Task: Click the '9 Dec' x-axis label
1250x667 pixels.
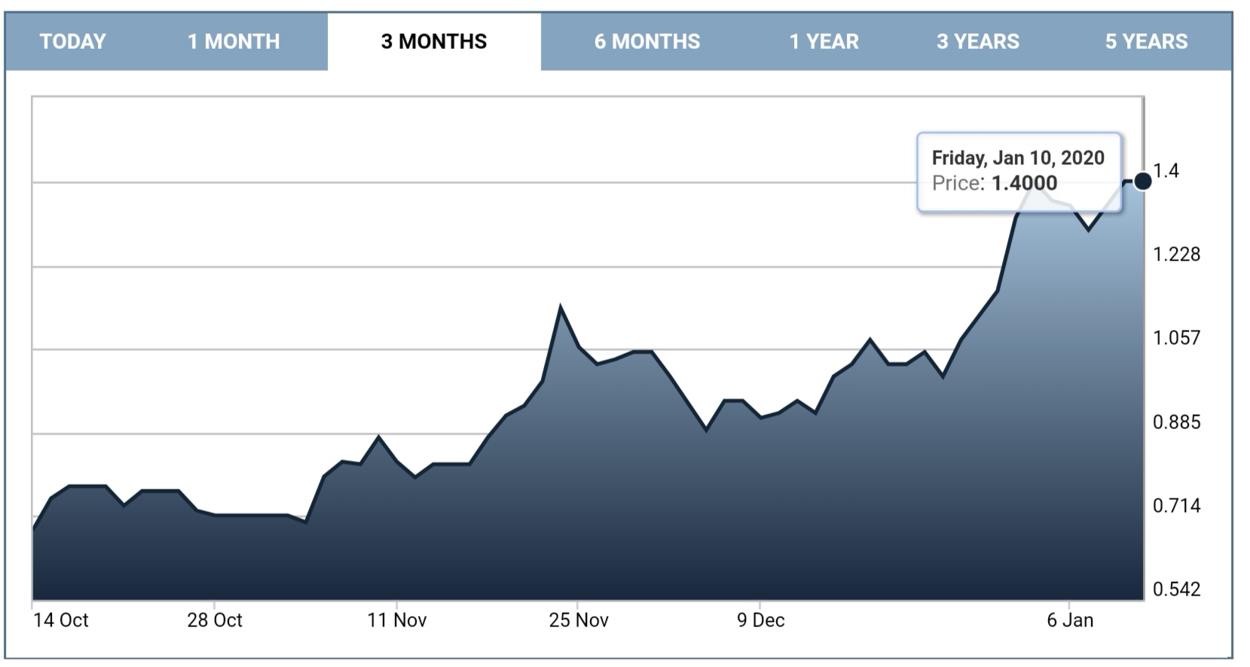Action: click(761, 620)
